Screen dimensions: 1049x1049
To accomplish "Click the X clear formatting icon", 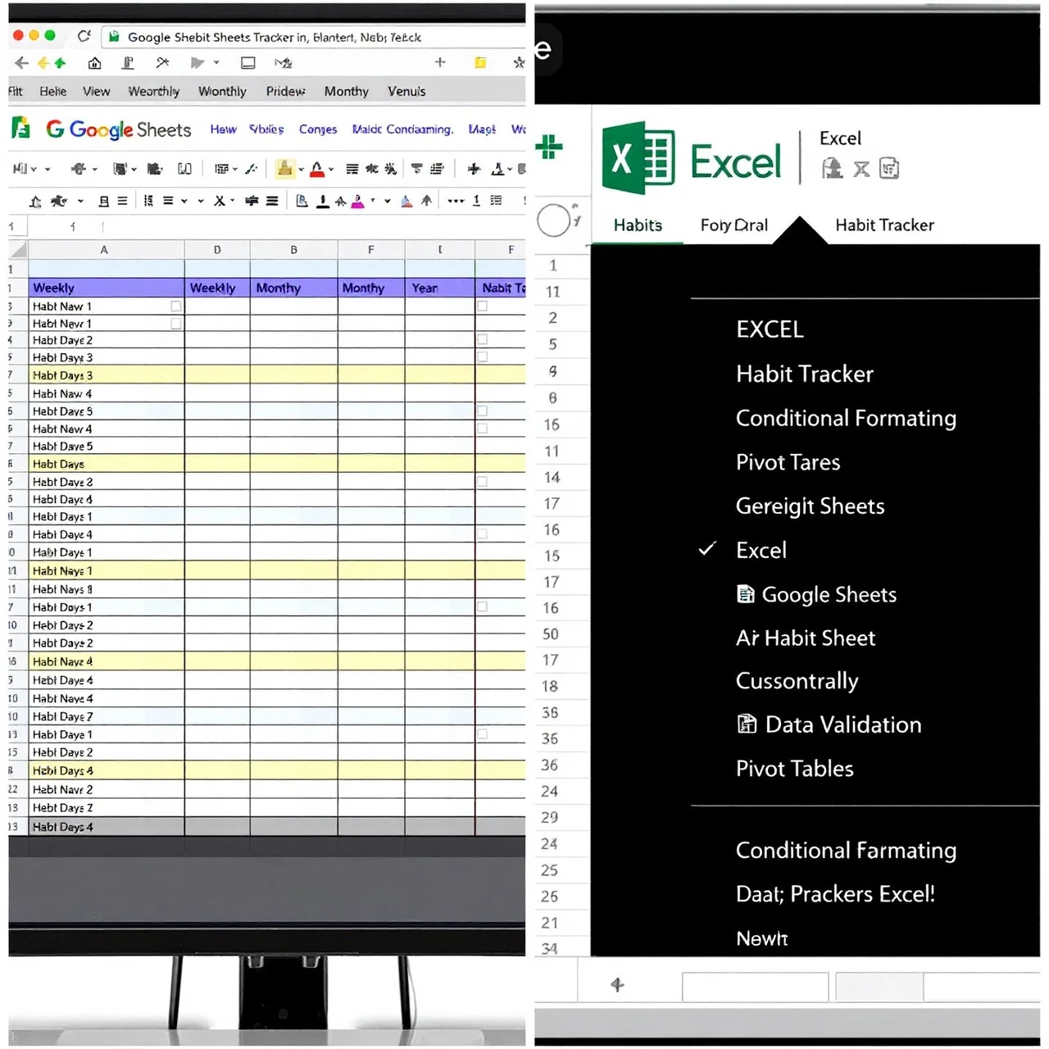I will click(x=219, y=201).
